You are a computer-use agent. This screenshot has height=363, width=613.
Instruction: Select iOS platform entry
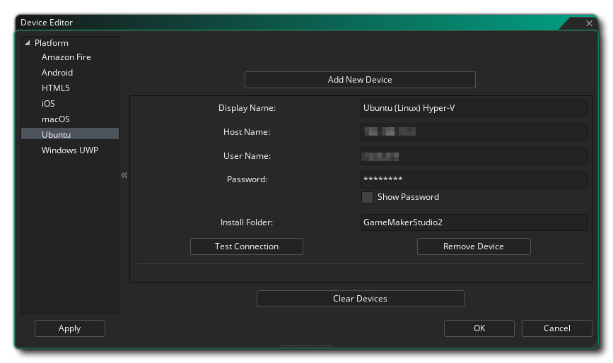pyautogui.click(x=48, y=104)
